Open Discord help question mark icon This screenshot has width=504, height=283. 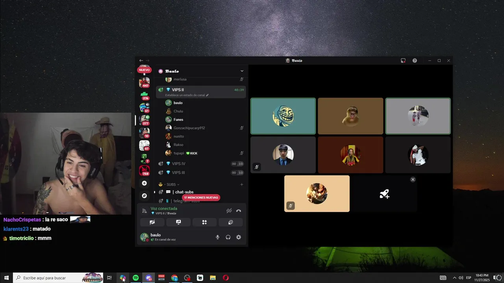(x=415, y=61)
